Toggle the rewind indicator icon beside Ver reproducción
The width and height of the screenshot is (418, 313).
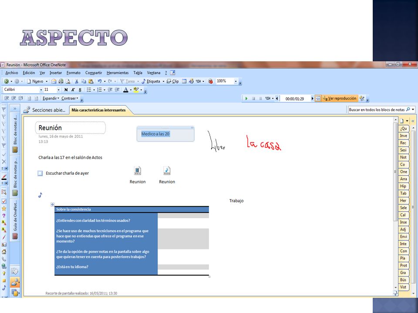[x=318, y=99]
